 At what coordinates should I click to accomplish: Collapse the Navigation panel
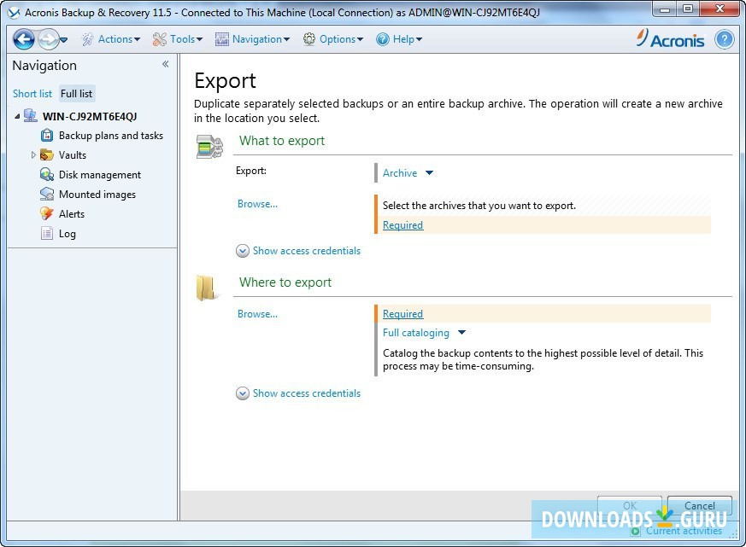(165, 63)
